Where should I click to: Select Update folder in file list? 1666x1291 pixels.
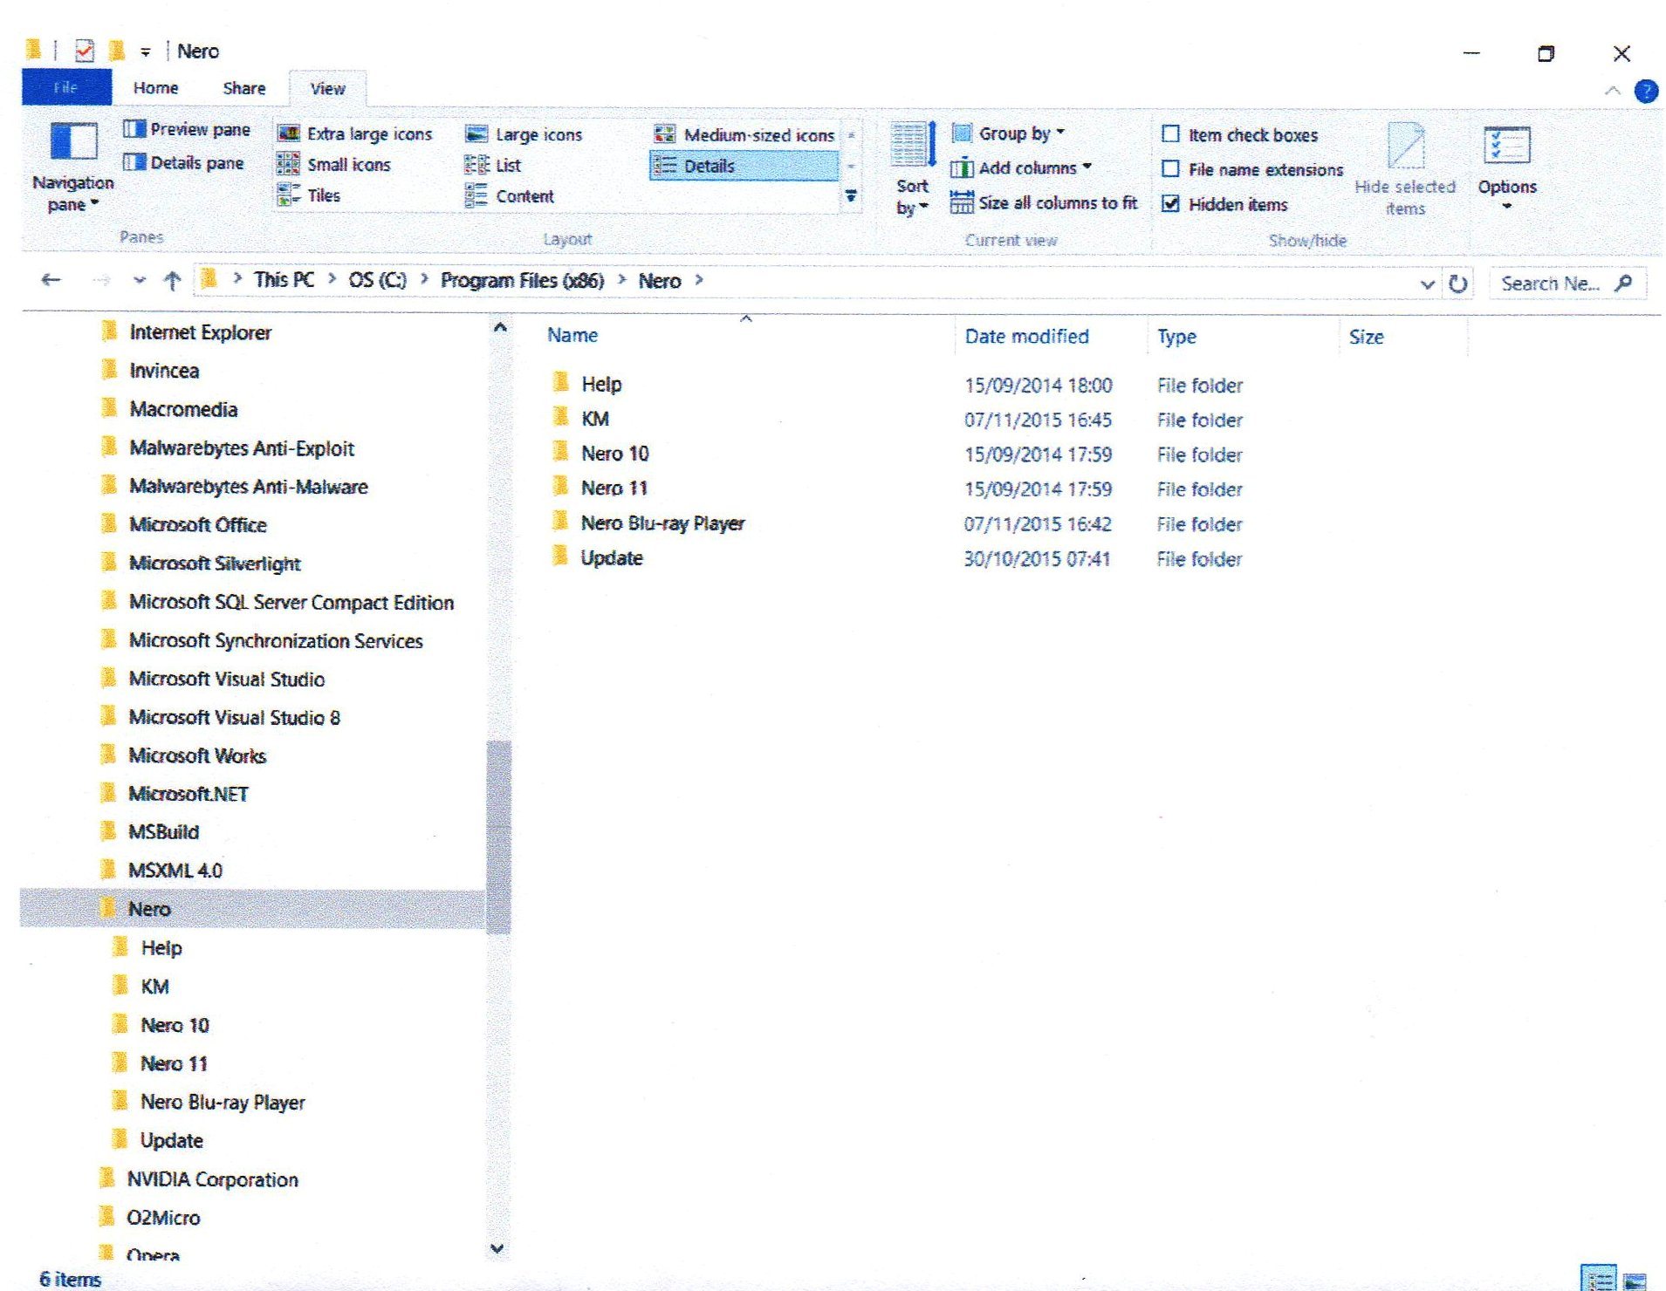click(x=612, y=558)
